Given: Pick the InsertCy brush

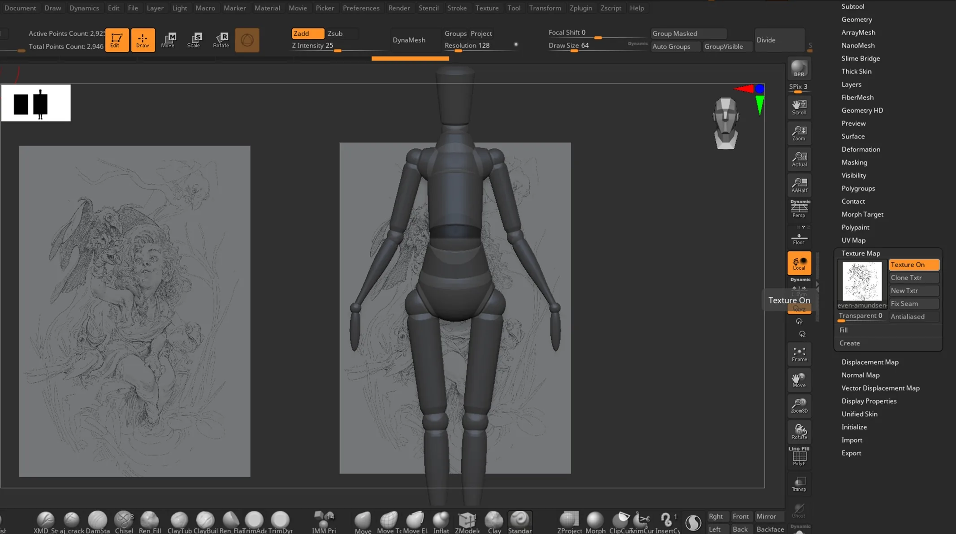Looking at the screenshot, I should (x=667, y=522).
